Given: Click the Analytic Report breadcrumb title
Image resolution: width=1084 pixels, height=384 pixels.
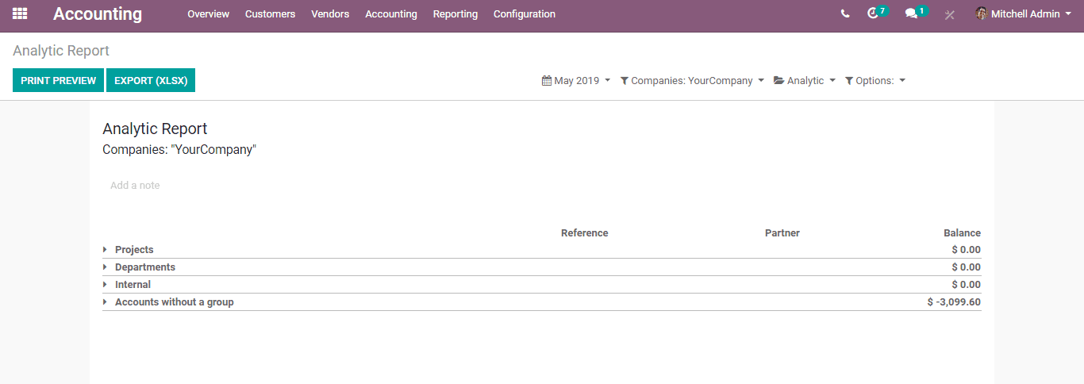Looking at the screenshot, I should click(61, 51).
